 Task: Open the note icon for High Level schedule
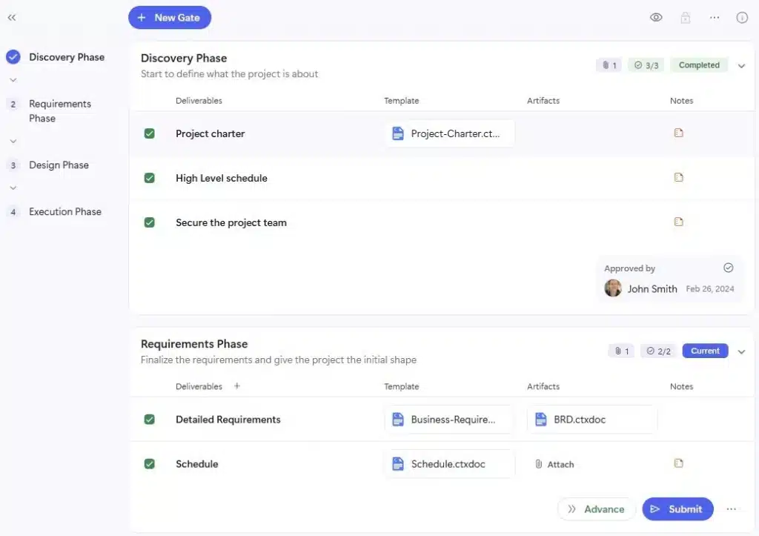pos(678,178)
